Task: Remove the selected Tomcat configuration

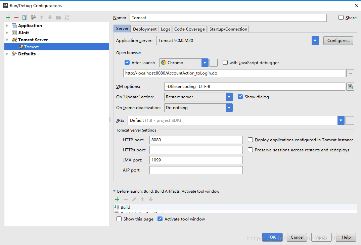Action: 16,17
